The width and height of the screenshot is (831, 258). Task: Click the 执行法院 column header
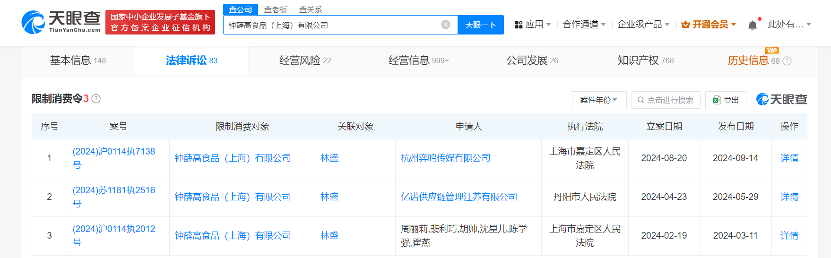(x=585, y=127)
